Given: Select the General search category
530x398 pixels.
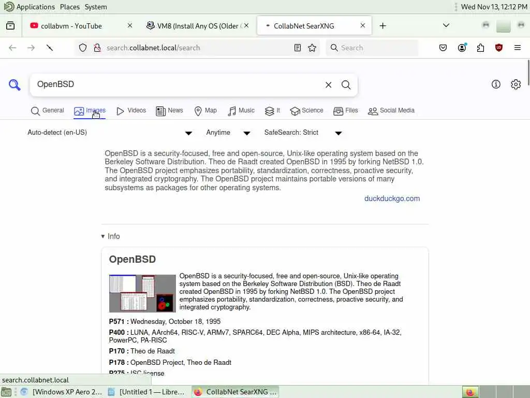Looking at the screenshot, I should click(x=47, y=111).
